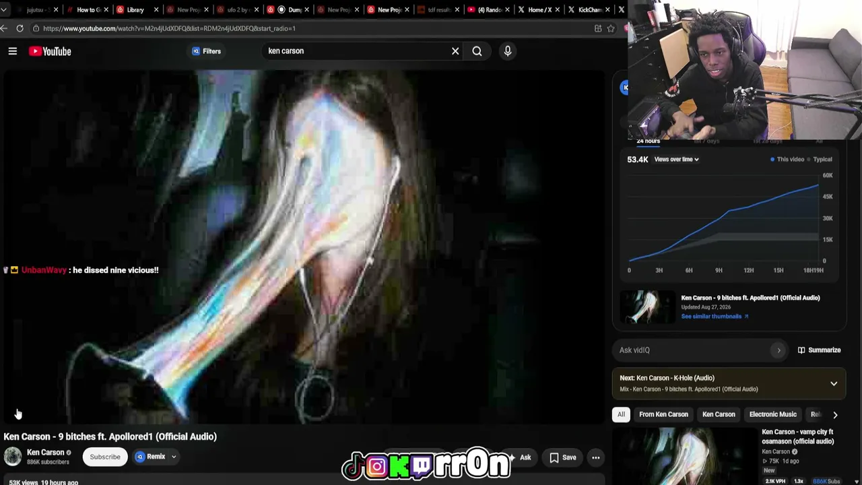Click the verified badge next to Ken Carson
Viewport: 862px width, 485px height.
point(68,453)
